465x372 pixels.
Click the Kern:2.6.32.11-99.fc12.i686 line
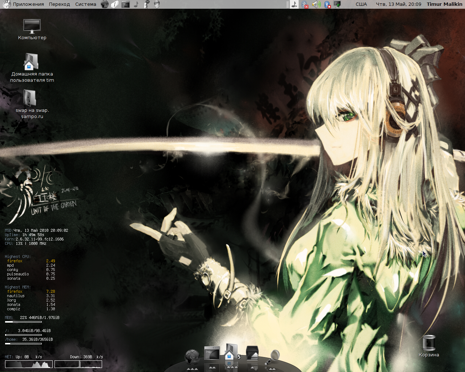[34, 239]
